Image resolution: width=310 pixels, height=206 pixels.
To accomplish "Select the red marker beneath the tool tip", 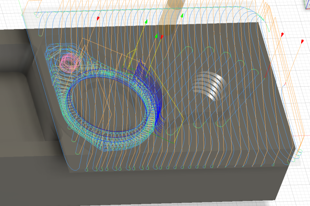I will [162, 37].
